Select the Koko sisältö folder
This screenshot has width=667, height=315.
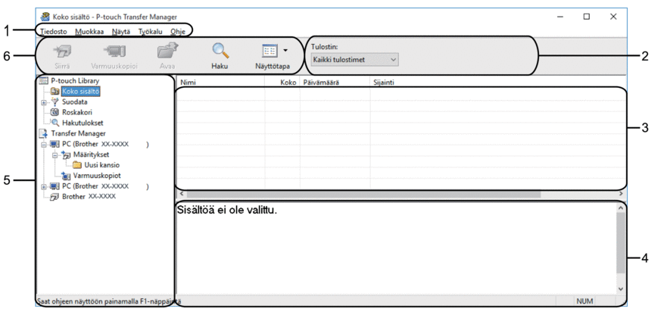81,91
